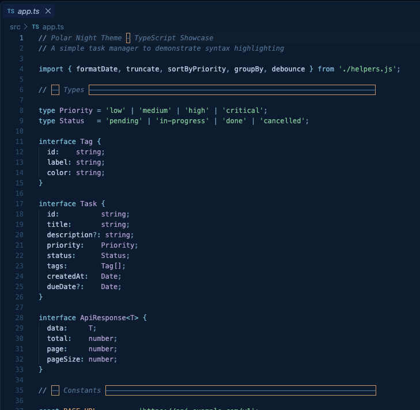Select the app.ts editor tab
This screenshot has width=420, height=410.
pos(29,12)
